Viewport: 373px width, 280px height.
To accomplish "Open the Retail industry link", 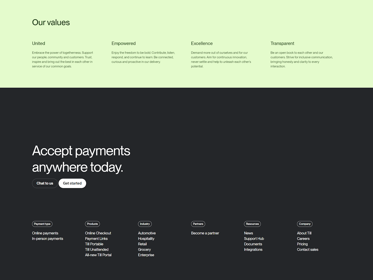I will (142, 244).
